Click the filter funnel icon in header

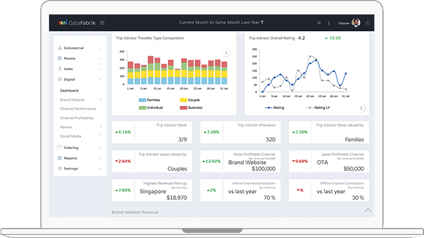tap(262, 23)
